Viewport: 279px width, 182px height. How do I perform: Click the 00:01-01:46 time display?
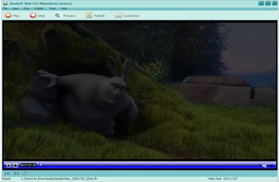28,165
